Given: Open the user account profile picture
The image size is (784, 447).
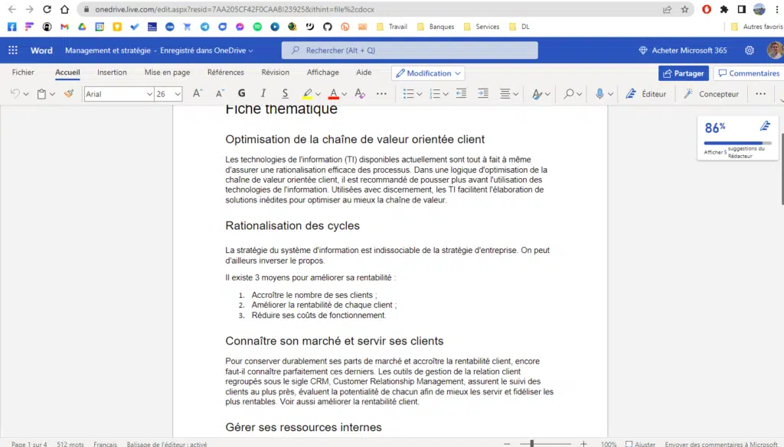Looking at the screenshot, I should click(x=775, y=50).
